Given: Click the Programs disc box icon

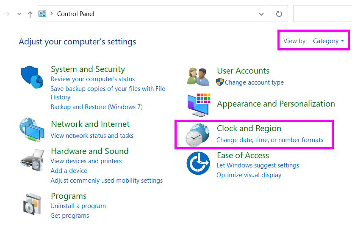Looking at the screenshot, I should coord(33,204).
